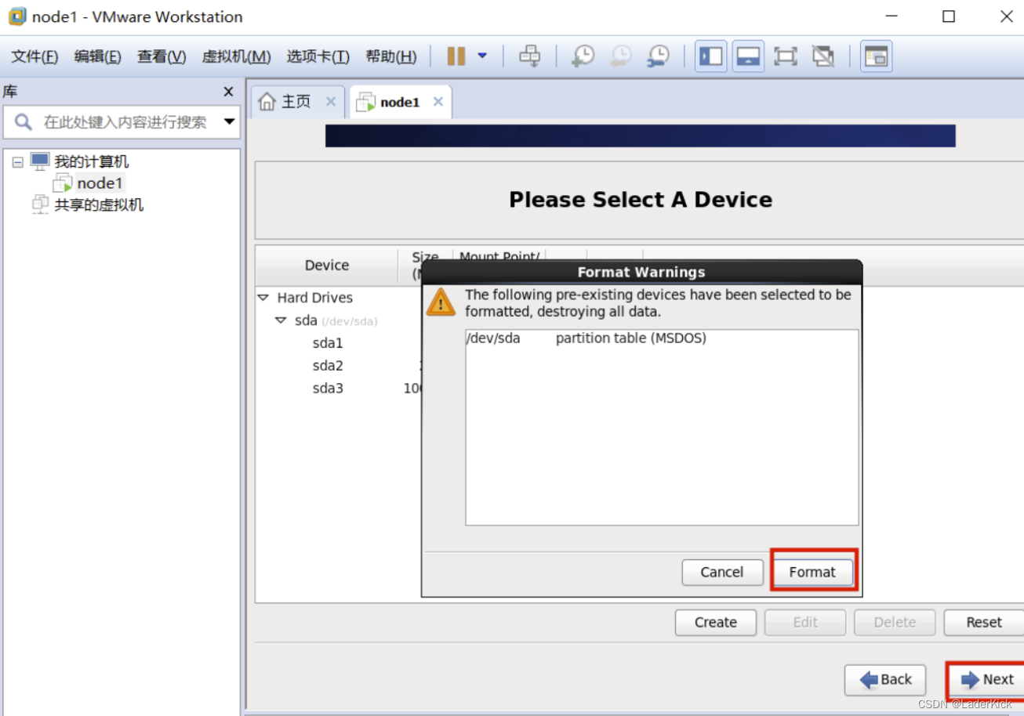Click the pause virtual machine icon
This screenshot has height=716, width=1024.
click(x=456, y=56)
